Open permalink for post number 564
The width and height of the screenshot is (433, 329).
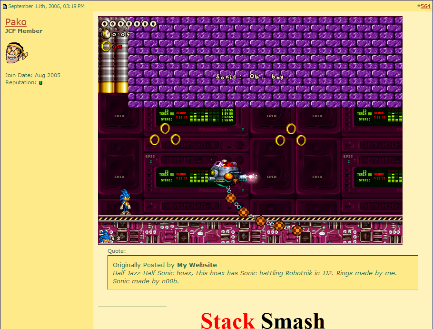[425, 6]
